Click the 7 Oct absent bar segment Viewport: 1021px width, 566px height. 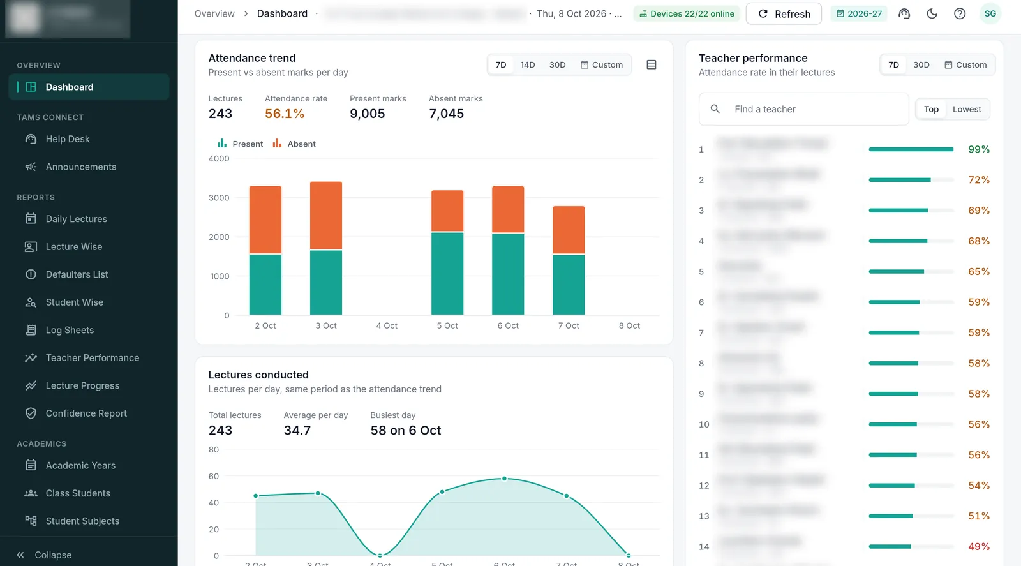pyautogui.click(x=569, y=230)
